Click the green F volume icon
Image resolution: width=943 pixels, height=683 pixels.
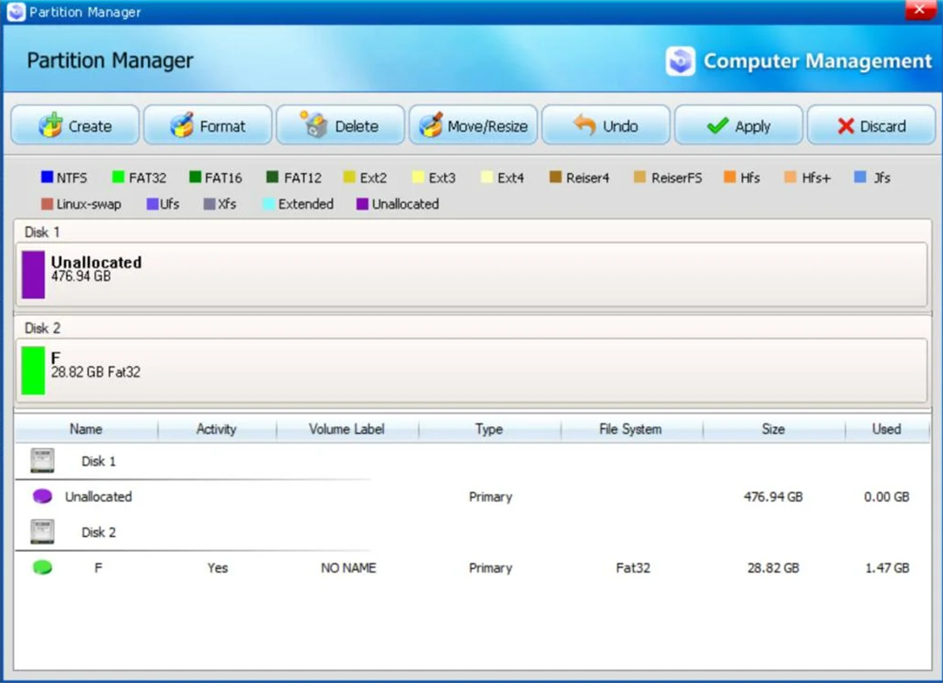click(41, 567)
